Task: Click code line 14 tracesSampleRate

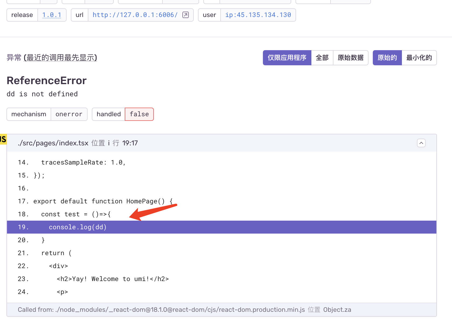Action: (222, 162)
